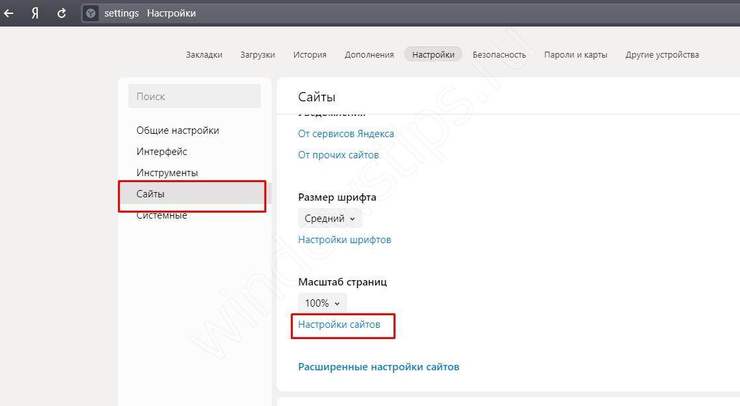Open Yandex home via the Я icon
Screen dimensions: 740x406
pos(35,13)
